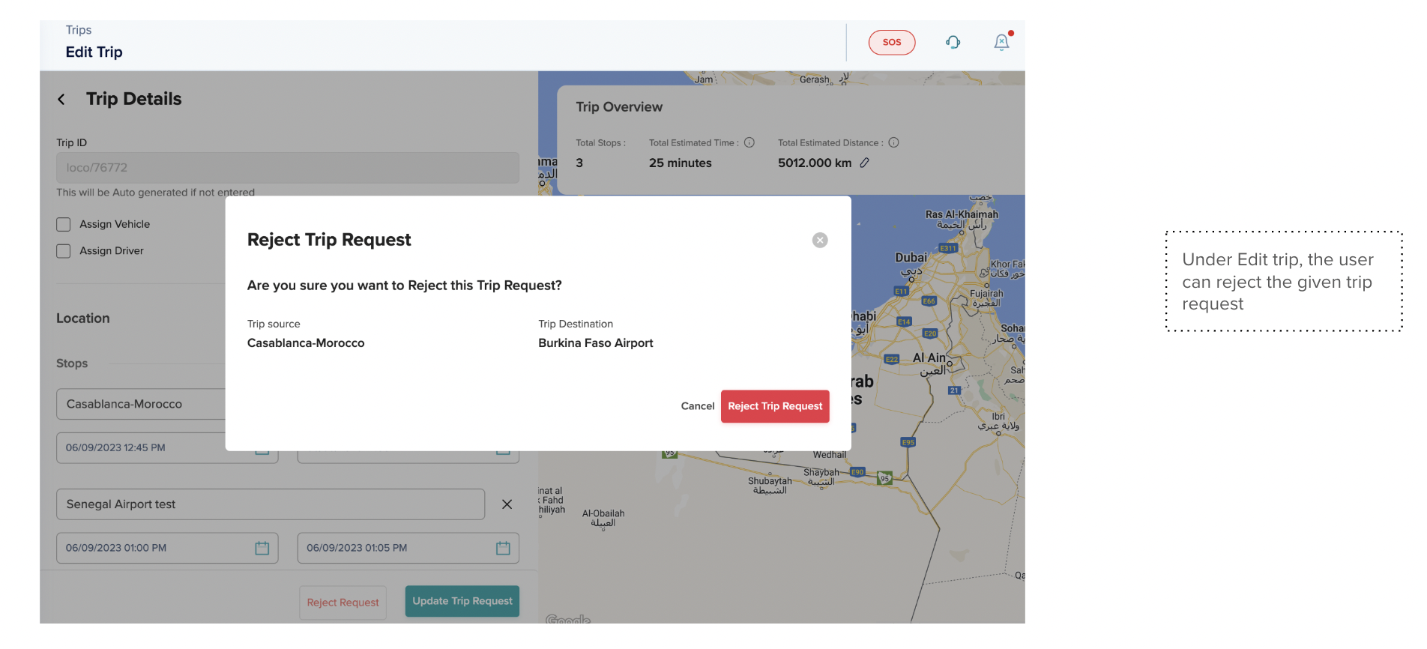The width and height of the screenshot is (1427, 649).
Task: Click the Senegal Airport test stop field
Action: (270, 504)
